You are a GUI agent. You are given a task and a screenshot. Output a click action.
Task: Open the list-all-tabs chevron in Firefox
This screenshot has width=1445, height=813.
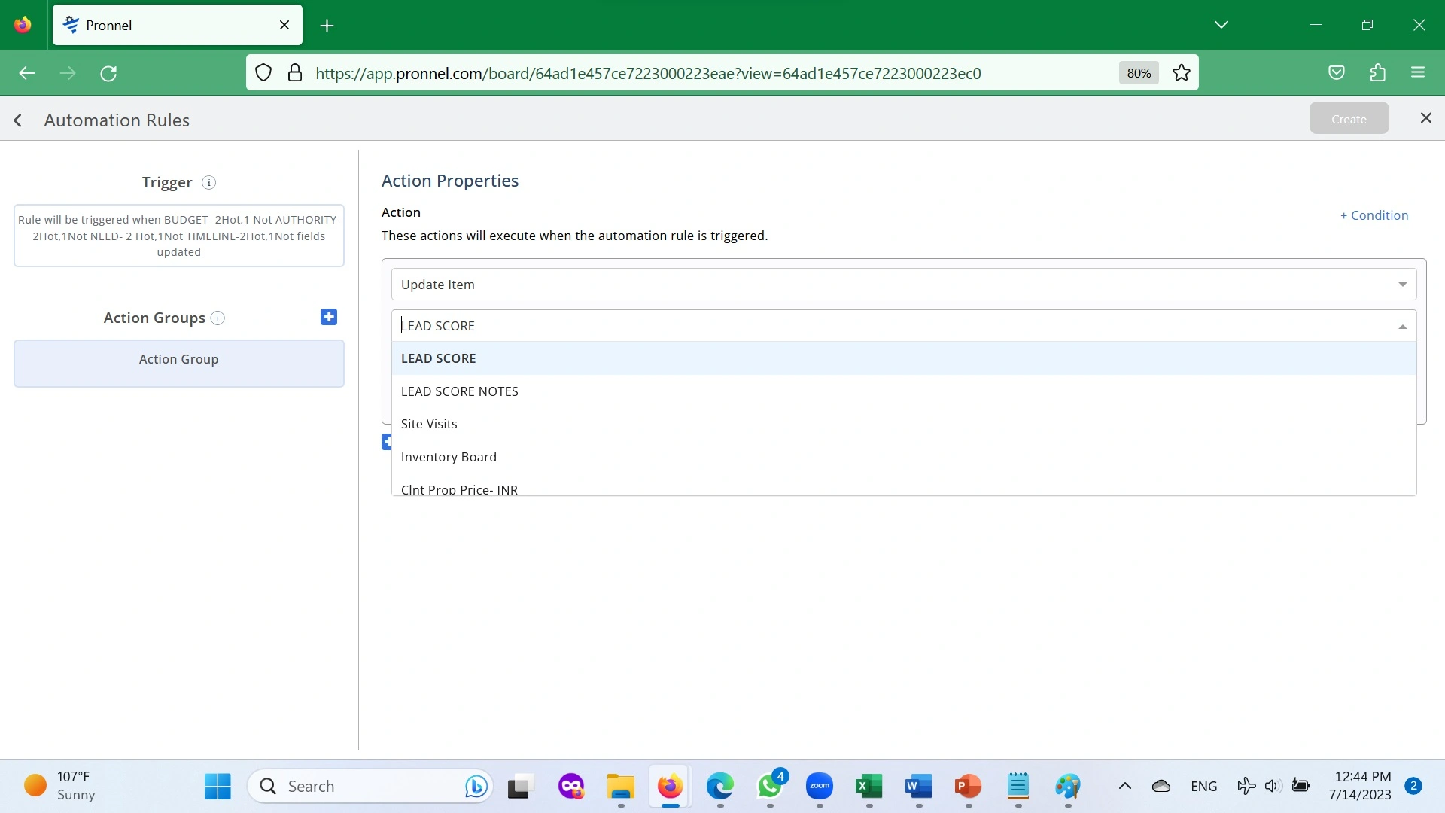tap(1221, 25)
